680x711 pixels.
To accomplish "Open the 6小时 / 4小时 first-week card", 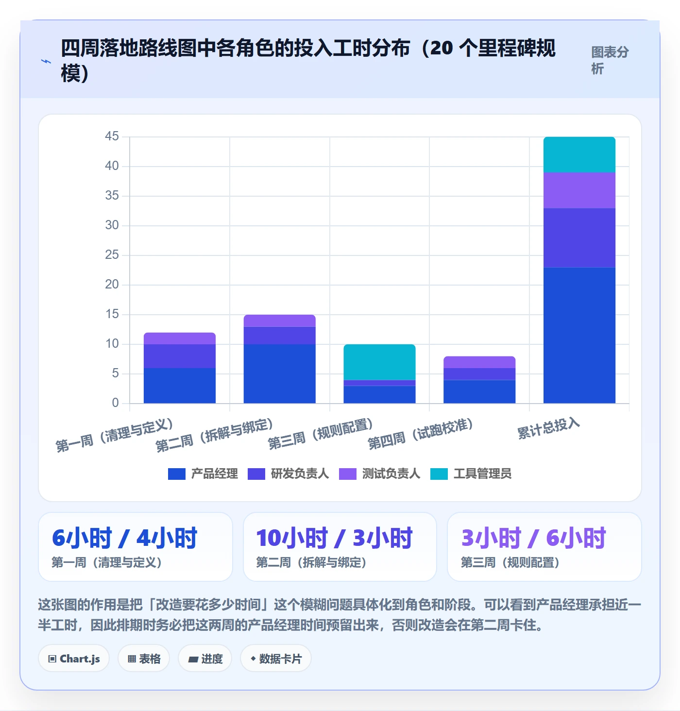I will coord(136,547).
